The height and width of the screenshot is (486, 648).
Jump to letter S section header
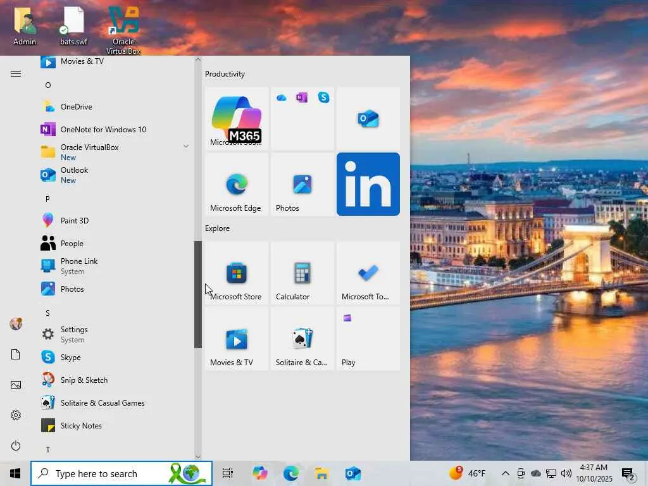point(47,313)
